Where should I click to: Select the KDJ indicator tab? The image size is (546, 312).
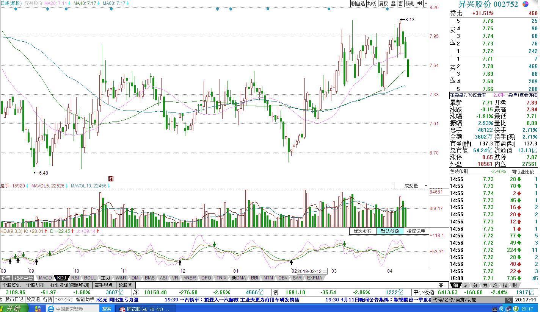(x=61, y=278)
